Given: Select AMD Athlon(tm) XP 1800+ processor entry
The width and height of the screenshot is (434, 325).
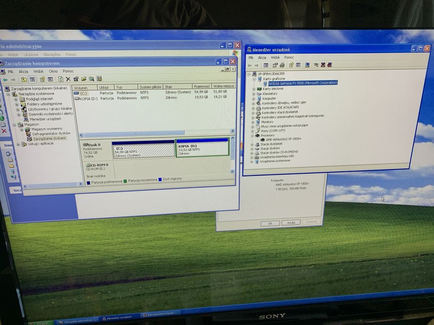Looking at the screenshot, I should [283, 139].
